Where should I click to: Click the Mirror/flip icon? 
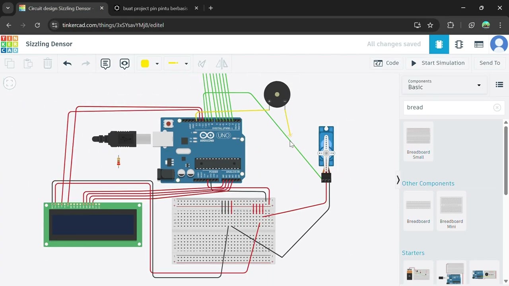coord(221,64)
